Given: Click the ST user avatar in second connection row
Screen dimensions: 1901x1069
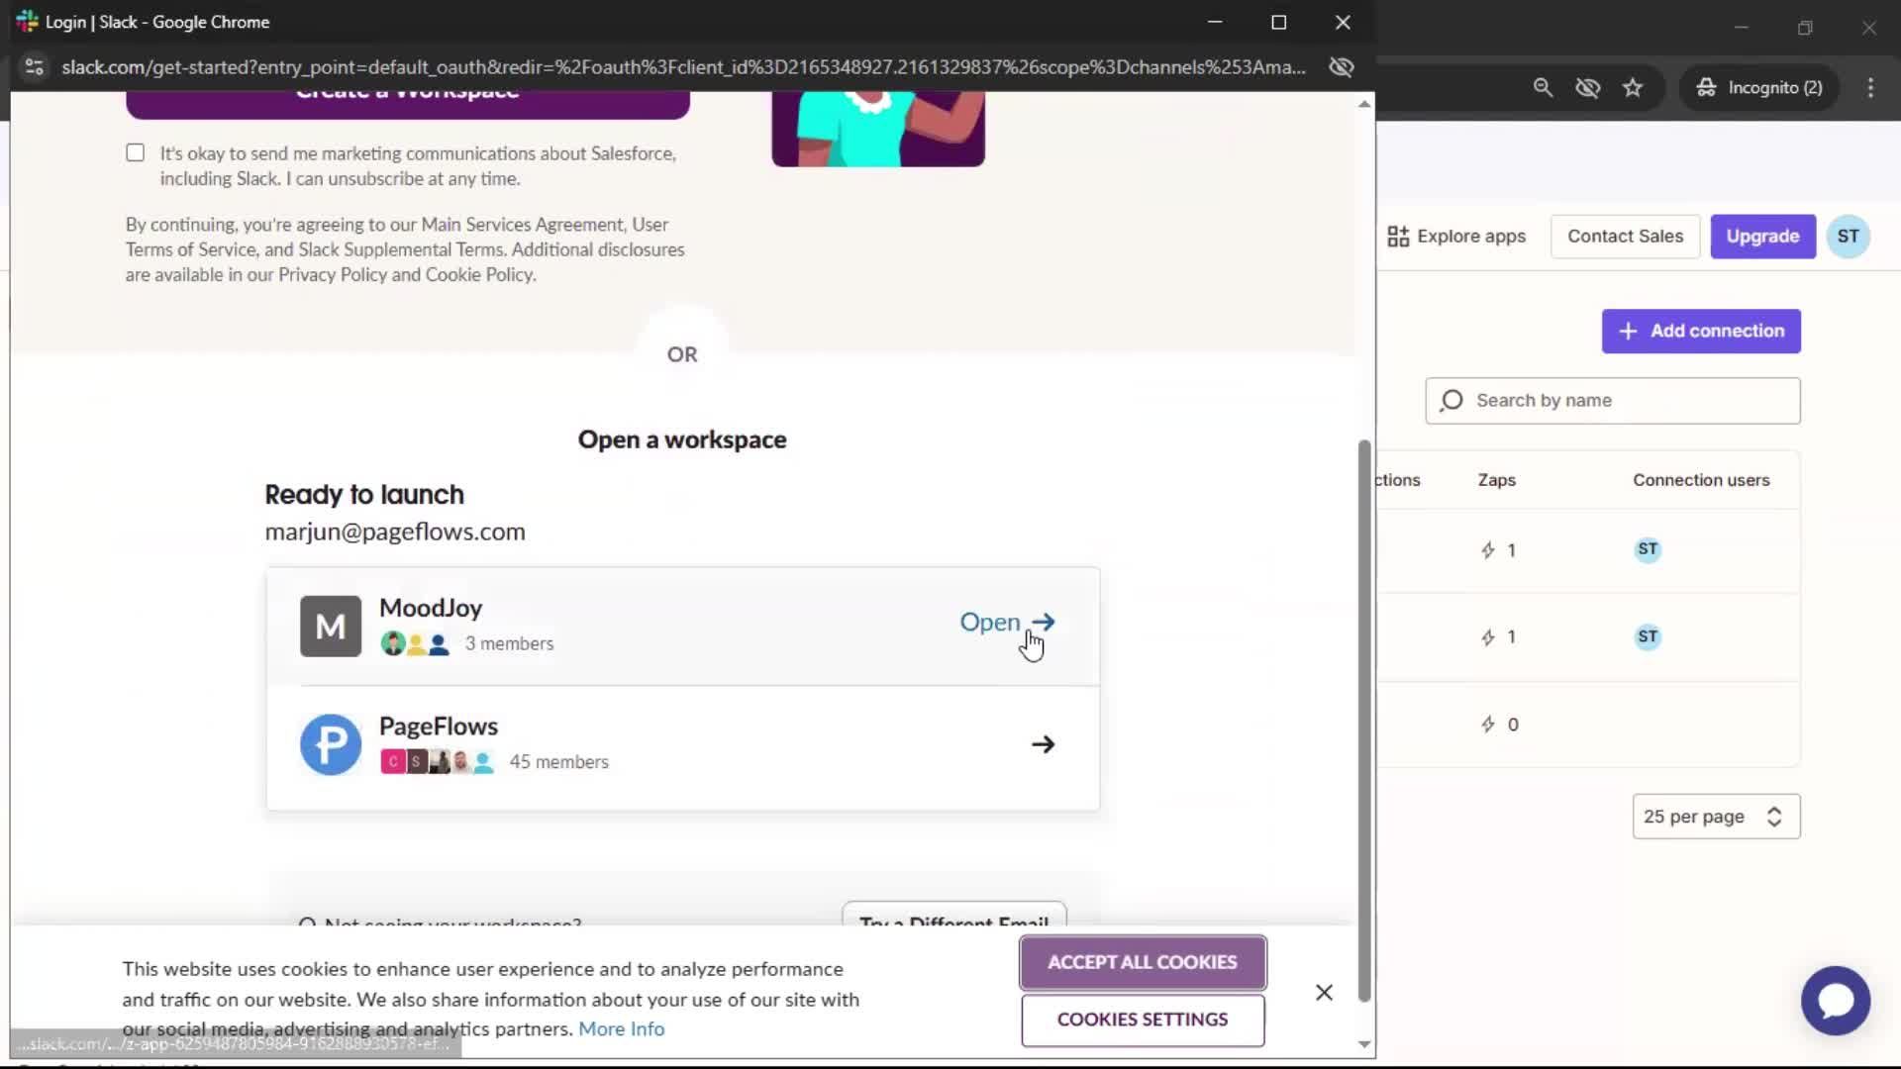Looking at the screenshot, I should coord(1648,636).
